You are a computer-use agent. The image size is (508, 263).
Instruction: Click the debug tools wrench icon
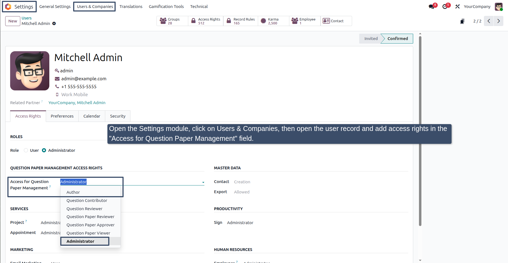[x=457, y=7]
